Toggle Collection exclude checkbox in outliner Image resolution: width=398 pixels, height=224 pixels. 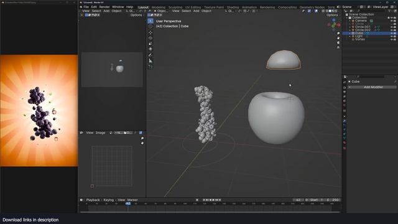coord(389,18)
